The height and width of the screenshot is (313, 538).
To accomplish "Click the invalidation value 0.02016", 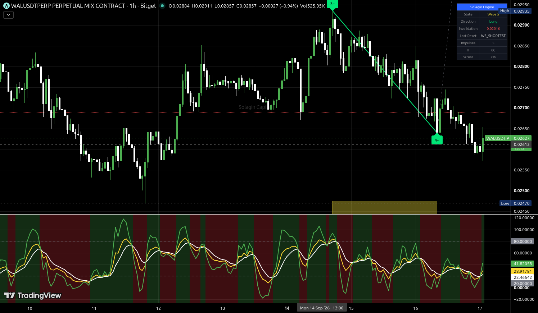I will 493,29.
